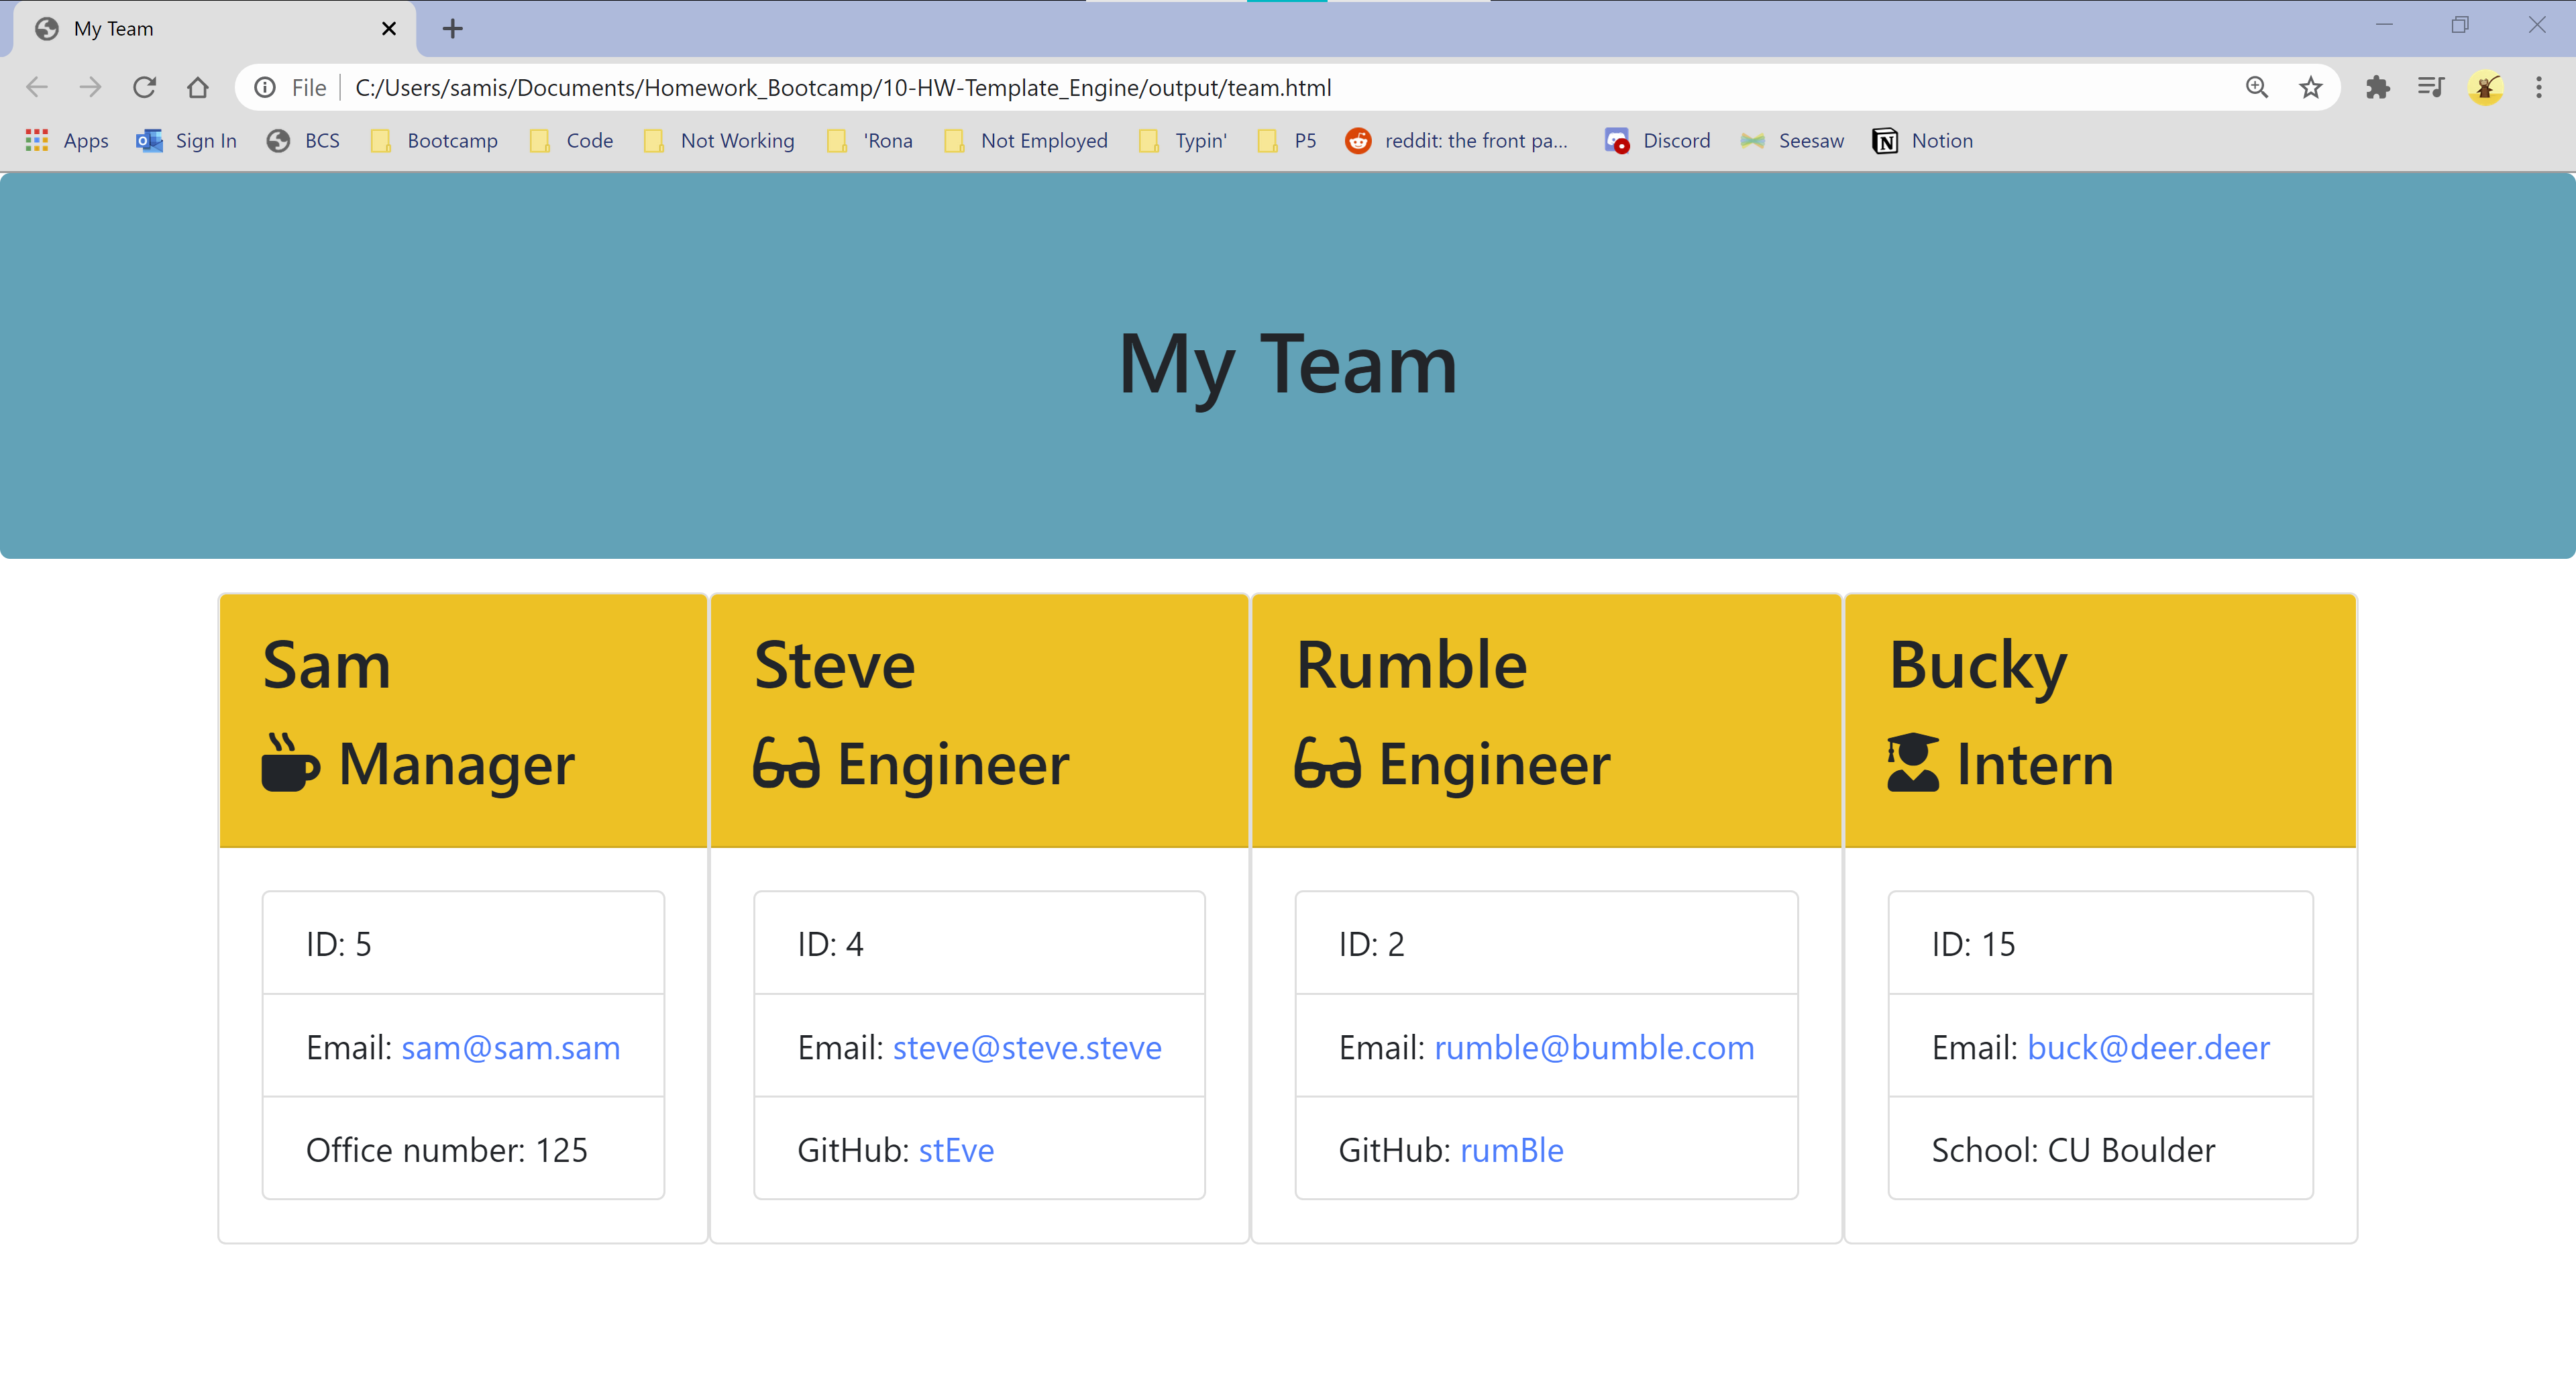Click the rumble@bumble.com email link
This screenshot has width=2576, height=1382.
coord(1594,1047)
